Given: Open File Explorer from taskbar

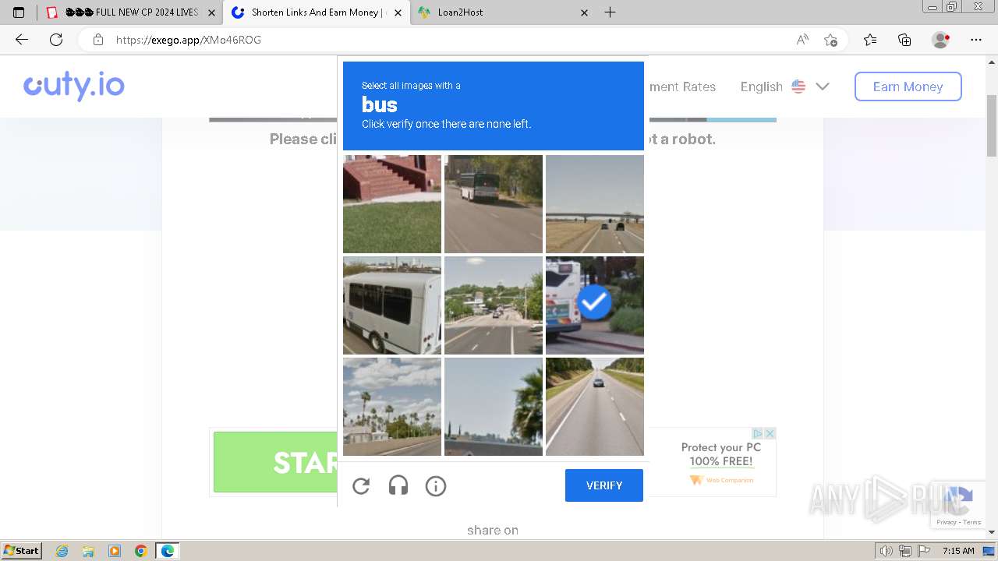Looking at the screenshot, I should tap(88, 551).
